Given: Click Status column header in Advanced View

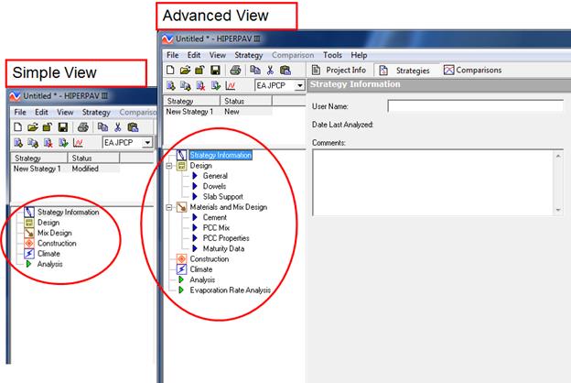Looking at the screenshot, I should [246, 101].
